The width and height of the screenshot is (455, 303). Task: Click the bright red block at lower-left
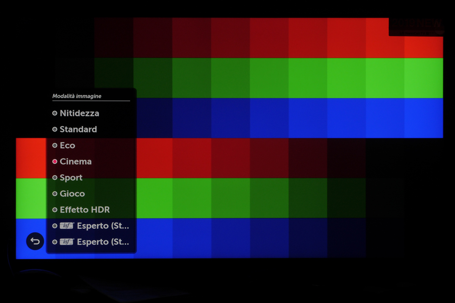[x=31, y=158]
